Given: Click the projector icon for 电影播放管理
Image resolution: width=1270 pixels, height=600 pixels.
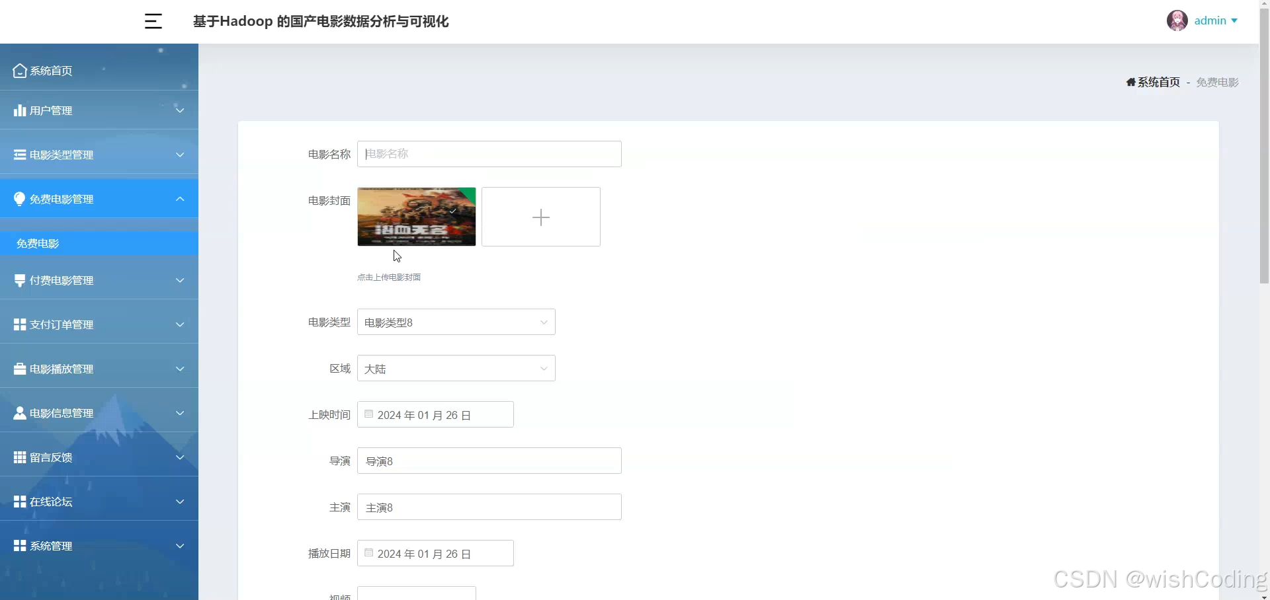Looking at the screenshot, I should 19,369.
